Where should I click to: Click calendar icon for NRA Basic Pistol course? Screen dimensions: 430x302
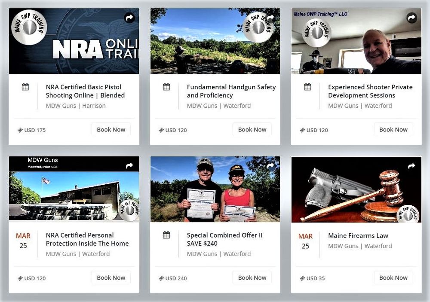(25, 87)
